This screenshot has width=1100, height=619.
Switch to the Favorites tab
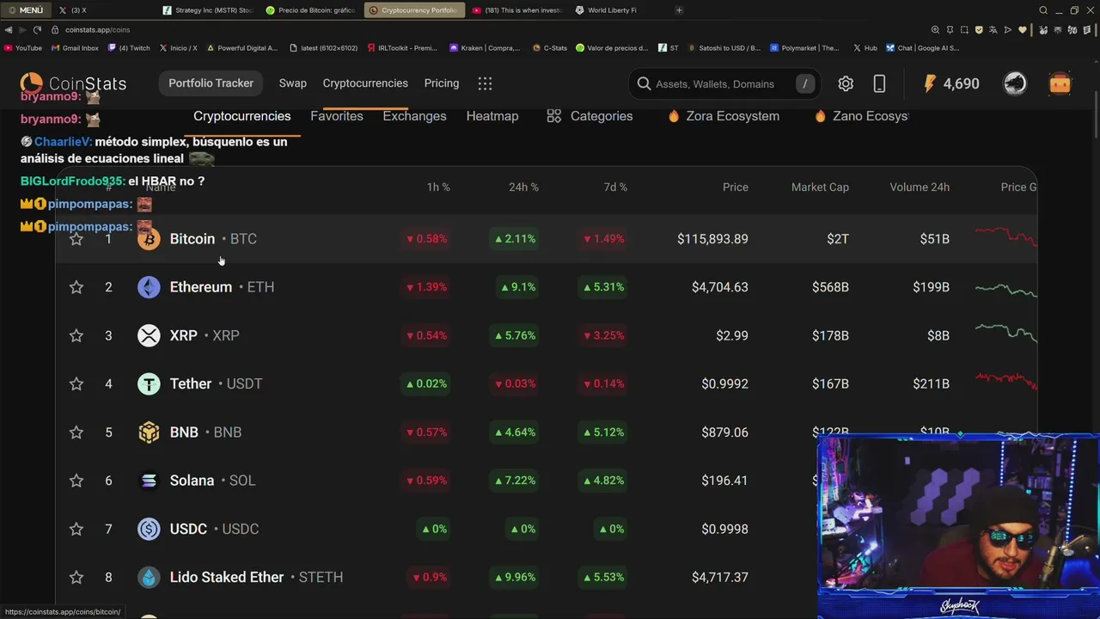pos(337,116)
